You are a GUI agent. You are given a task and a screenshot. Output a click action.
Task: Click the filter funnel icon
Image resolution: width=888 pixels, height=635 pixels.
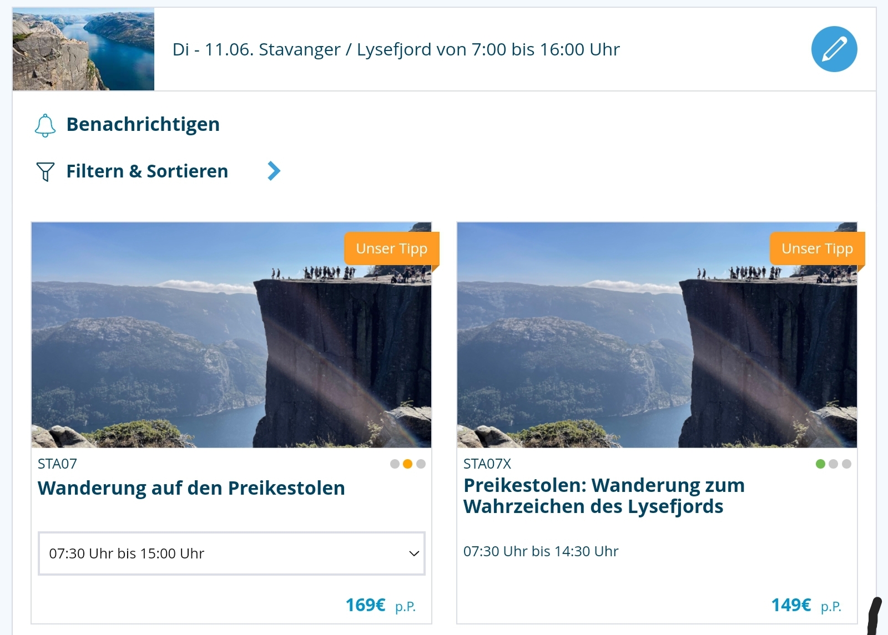click(45, 171)
